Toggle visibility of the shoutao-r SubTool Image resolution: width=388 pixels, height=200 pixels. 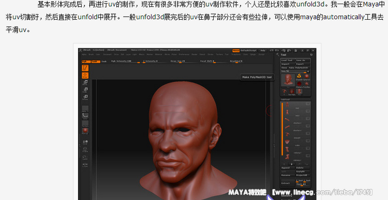pyautogui.click(x=308, y=126)
